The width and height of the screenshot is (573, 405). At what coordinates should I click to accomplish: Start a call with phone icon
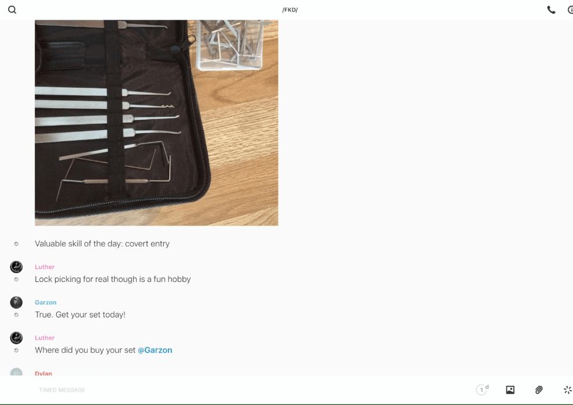551,10
